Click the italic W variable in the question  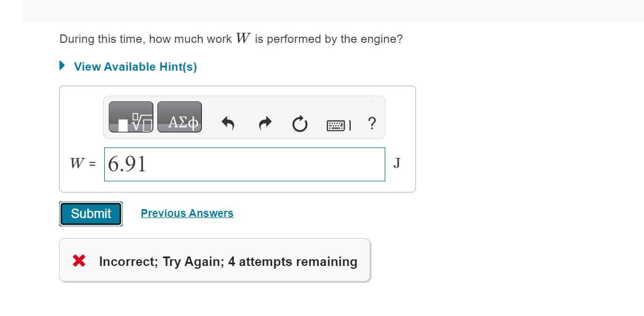(243, 38)
